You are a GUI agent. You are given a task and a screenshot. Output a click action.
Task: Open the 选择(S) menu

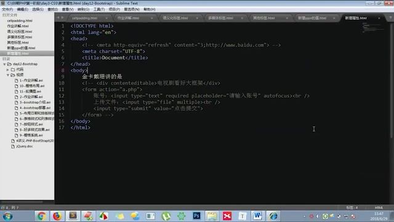click(x=38, y=9)
